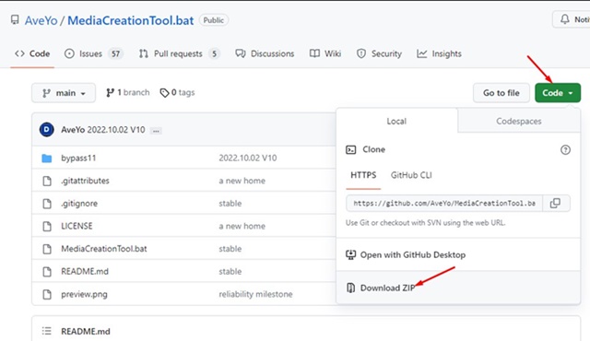
Task: Open the Pull requests tab
Action: pos(179,53)
